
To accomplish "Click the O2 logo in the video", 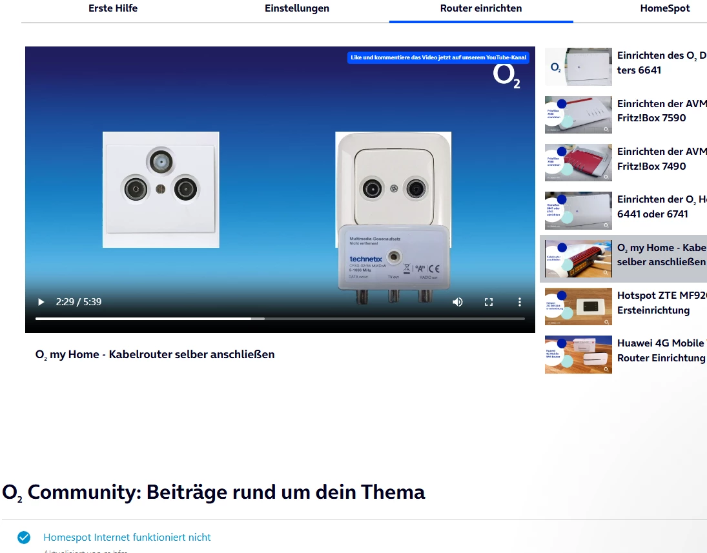I will click(506, 75).
